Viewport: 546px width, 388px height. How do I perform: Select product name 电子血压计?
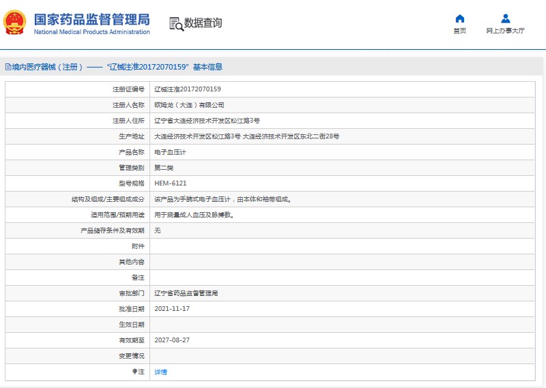(170, 152)
